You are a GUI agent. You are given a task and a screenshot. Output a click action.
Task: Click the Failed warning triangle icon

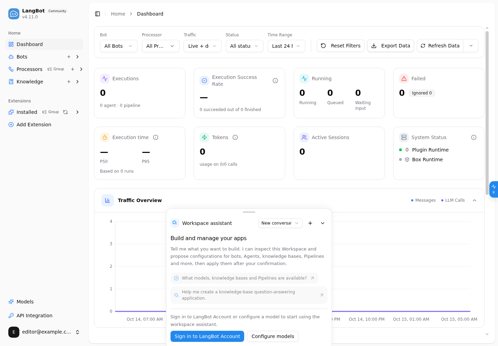(404, 79)
